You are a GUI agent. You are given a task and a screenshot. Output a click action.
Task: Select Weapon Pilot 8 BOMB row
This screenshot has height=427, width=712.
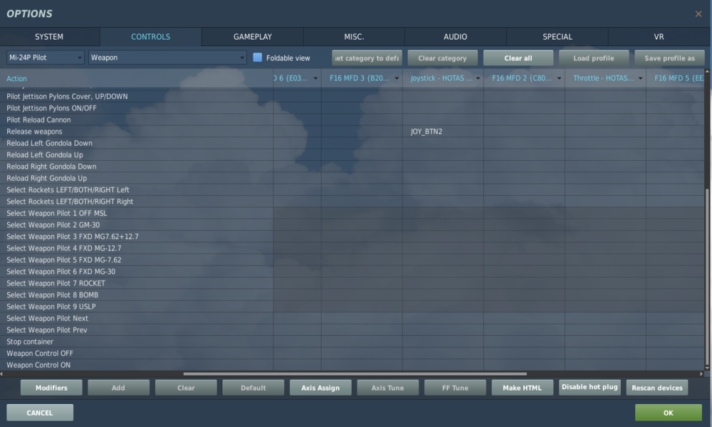(136, 295)
